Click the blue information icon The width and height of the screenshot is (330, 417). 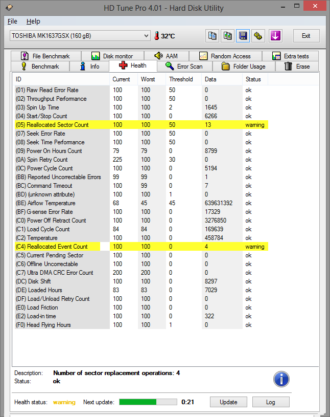pyautogui.click(x=281, y=379)
